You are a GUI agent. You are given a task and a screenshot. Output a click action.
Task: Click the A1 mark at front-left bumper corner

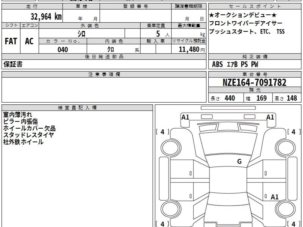tap(186, 117)
